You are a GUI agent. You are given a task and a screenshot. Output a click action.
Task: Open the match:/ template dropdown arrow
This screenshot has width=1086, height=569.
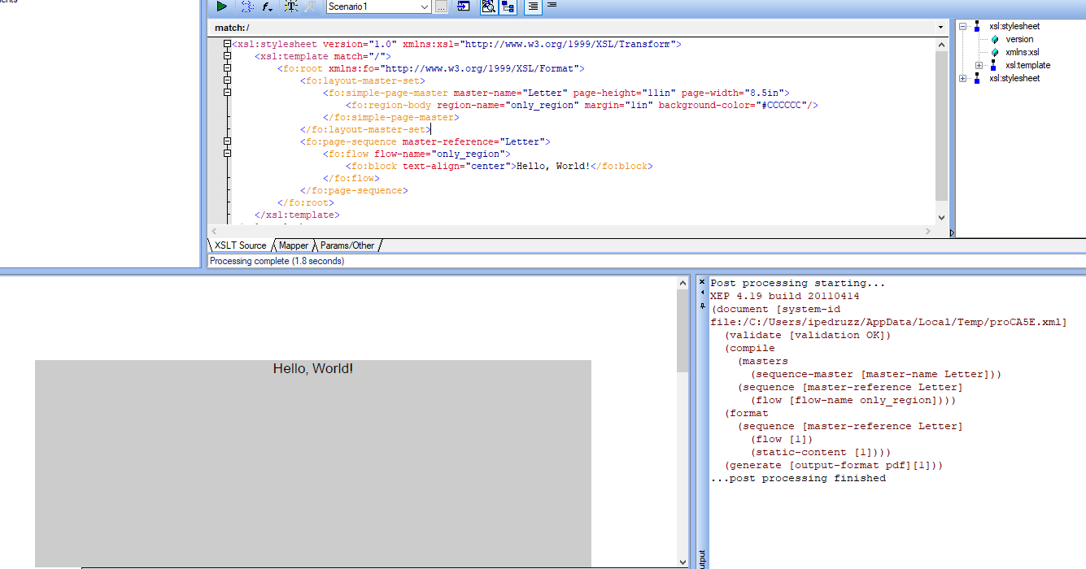(x=941, y=28)
